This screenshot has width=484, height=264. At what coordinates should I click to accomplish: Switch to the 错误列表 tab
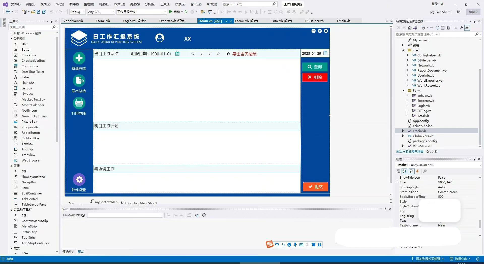coord(69,251)
